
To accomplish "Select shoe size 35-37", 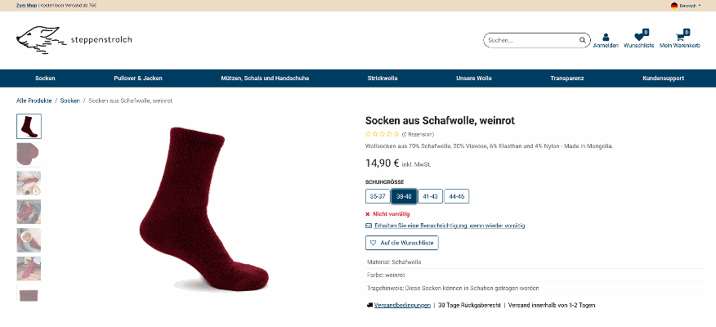I will point(378,196).
